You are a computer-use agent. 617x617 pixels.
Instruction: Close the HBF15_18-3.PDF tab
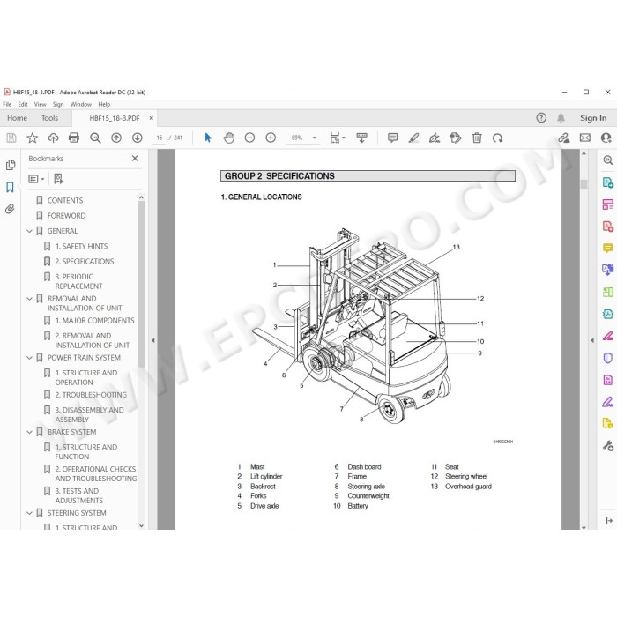click(151, 118)
